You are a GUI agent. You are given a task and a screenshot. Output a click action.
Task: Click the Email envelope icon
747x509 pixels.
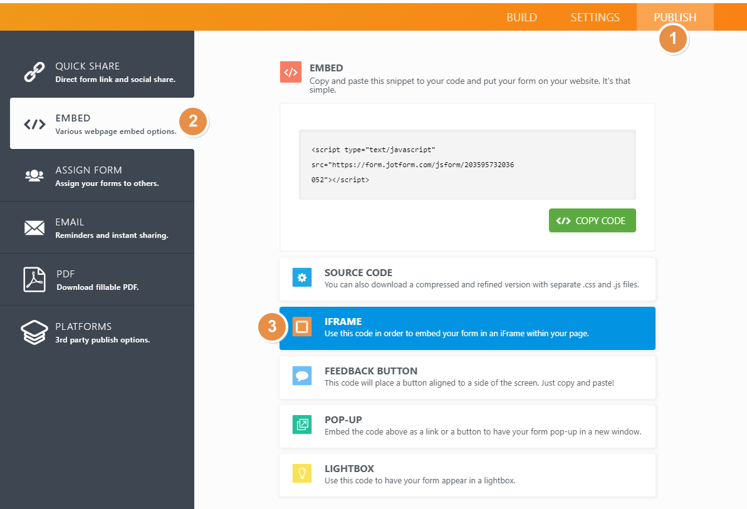[x=34, y=228]
